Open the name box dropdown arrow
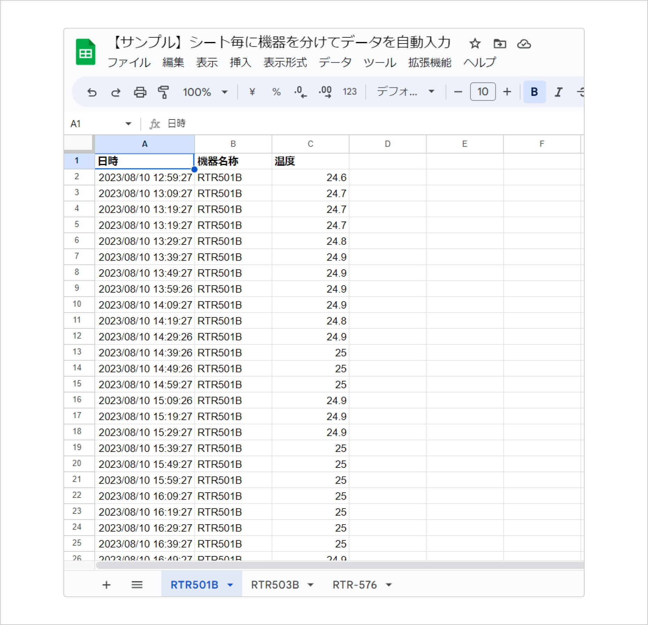The image size is (648, 625). (x=128, y=124)
